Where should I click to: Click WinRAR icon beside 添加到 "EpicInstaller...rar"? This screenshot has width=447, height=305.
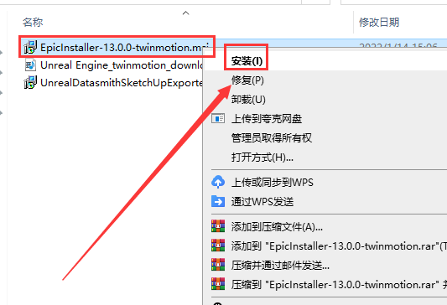tap(218, 246)
